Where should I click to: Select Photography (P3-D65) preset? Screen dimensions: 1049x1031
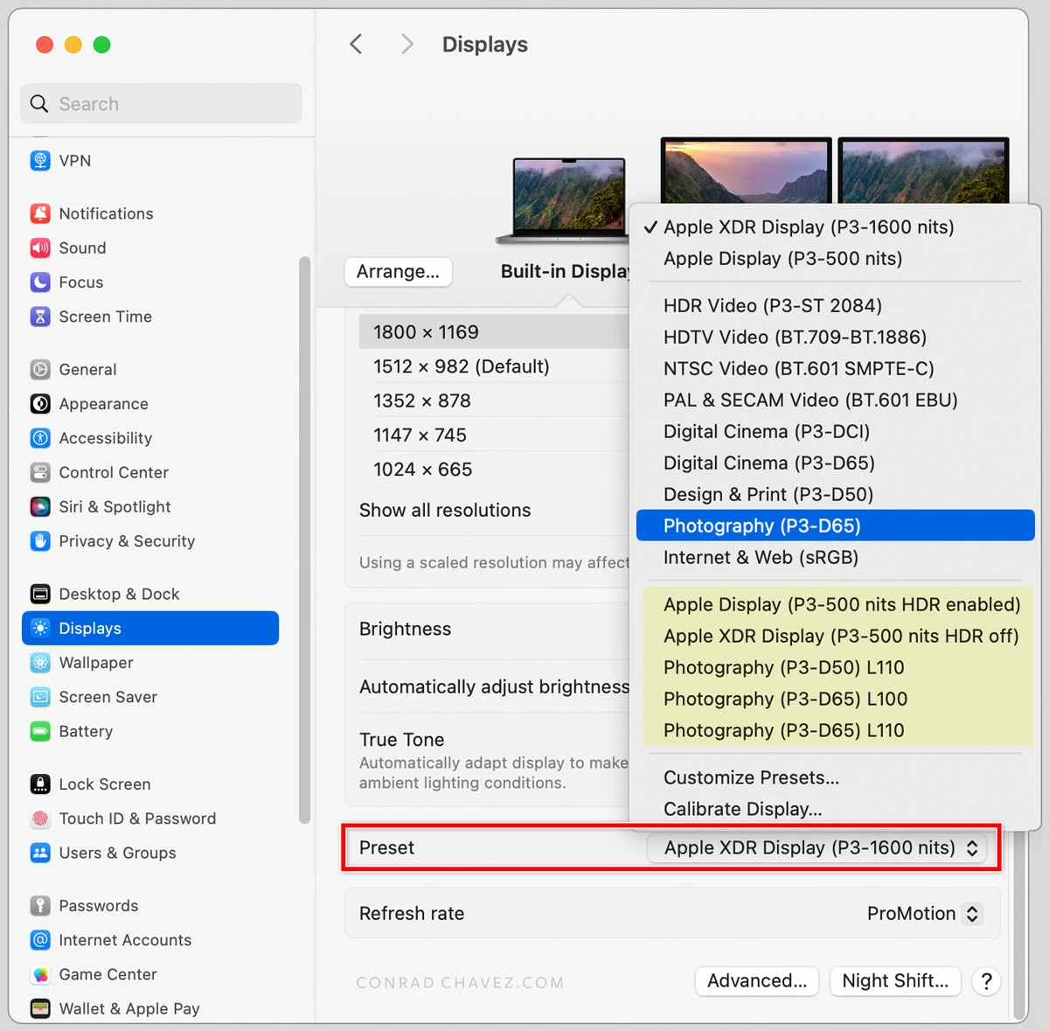coord(835,526)
